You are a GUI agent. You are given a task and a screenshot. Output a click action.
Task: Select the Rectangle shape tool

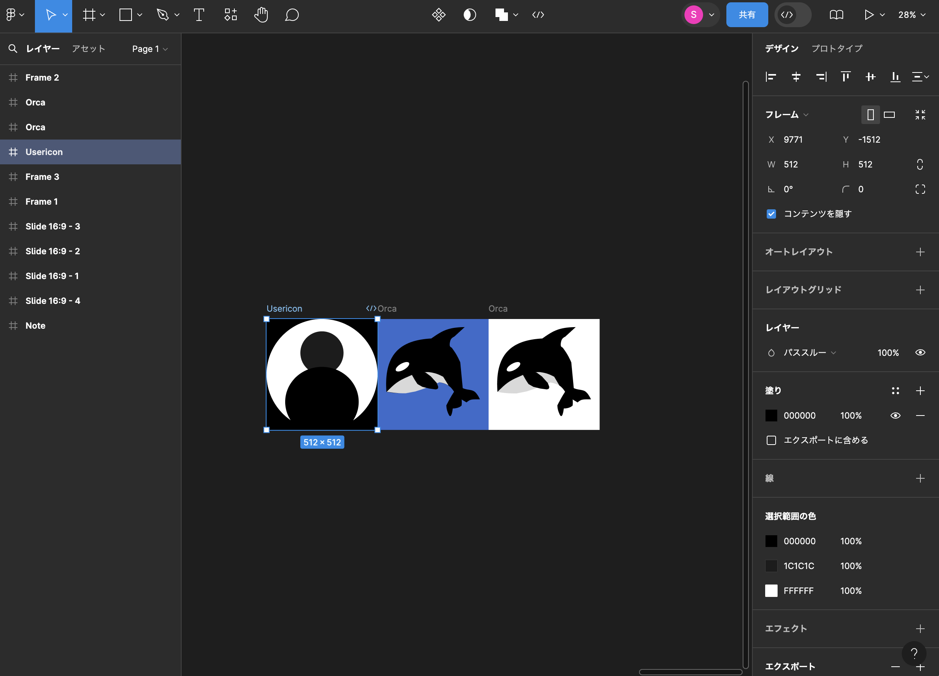125,15
